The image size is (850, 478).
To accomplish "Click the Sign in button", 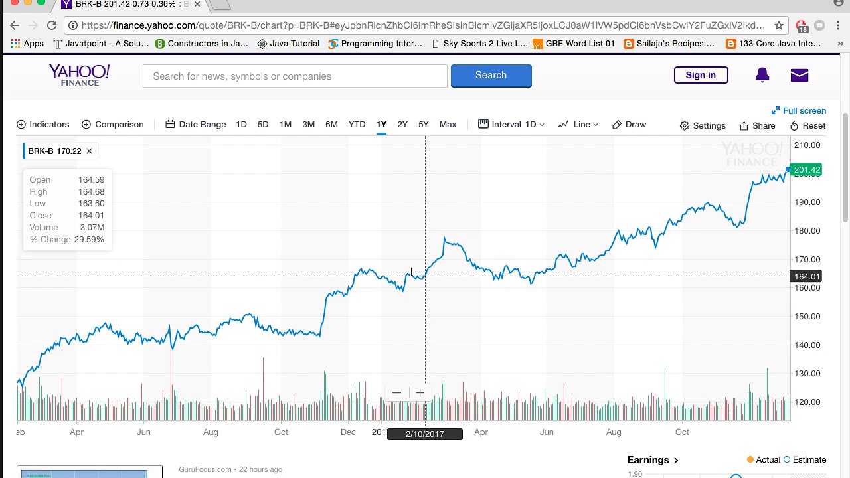I will tap(701, 75).
